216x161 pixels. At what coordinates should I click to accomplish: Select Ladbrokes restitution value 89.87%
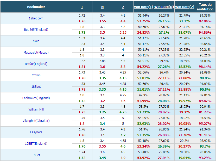(205, 101)
